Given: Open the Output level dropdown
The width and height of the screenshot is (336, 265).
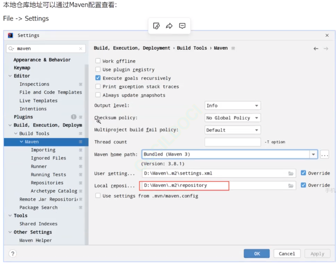Looking at the screenshot, I should click(233, 106).
